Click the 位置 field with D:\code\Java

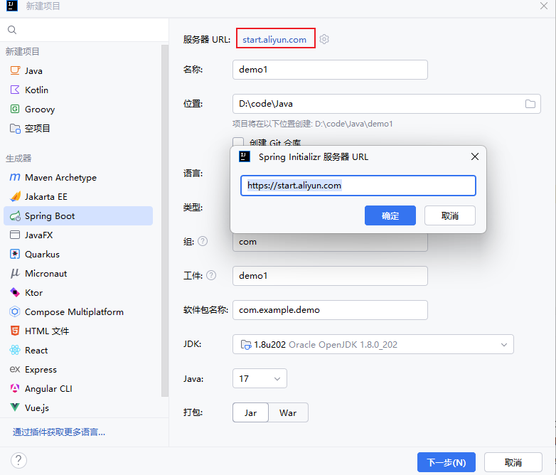[x=387, y=104]
